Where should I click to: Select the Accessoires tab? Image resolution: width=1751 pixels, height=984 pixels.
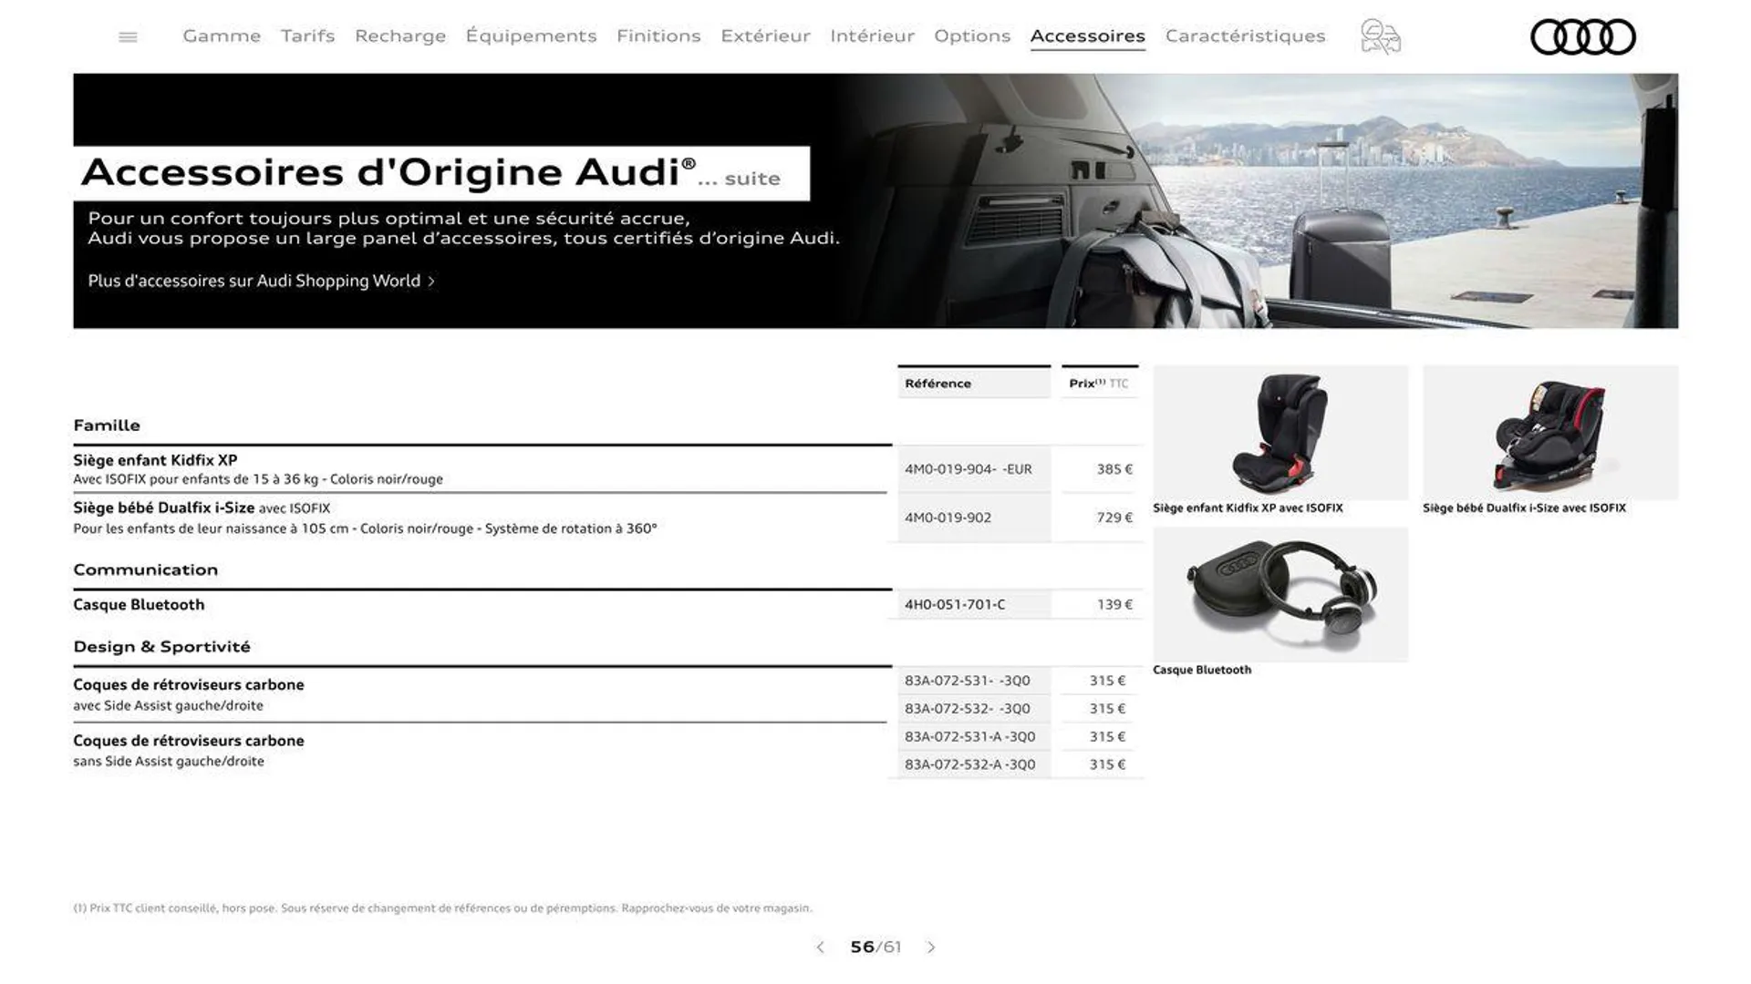click(1087, 36)
